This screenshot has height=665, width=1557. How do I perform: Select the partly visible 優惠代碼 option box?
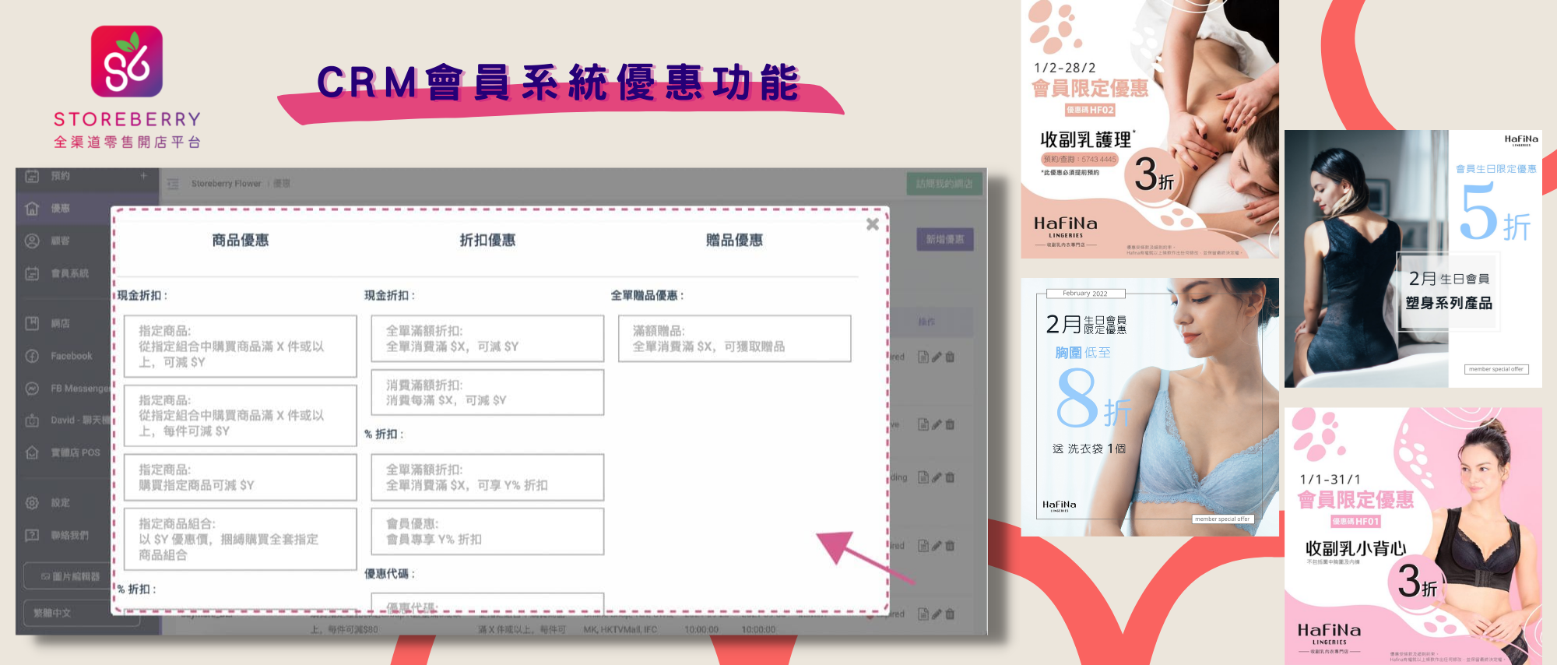pos(487,603)
